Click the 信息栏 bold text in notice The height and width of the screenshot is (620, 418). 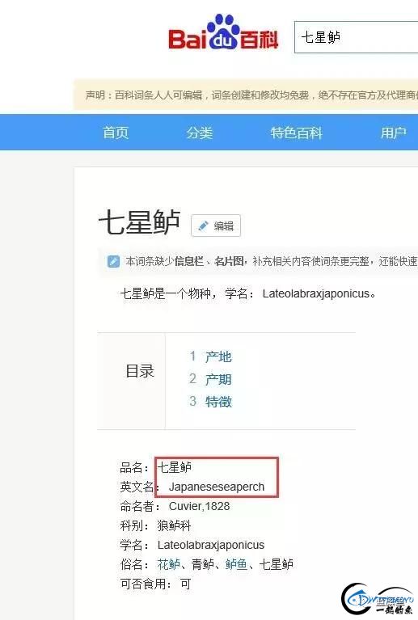pyautogui.click(x=189, y=261)
